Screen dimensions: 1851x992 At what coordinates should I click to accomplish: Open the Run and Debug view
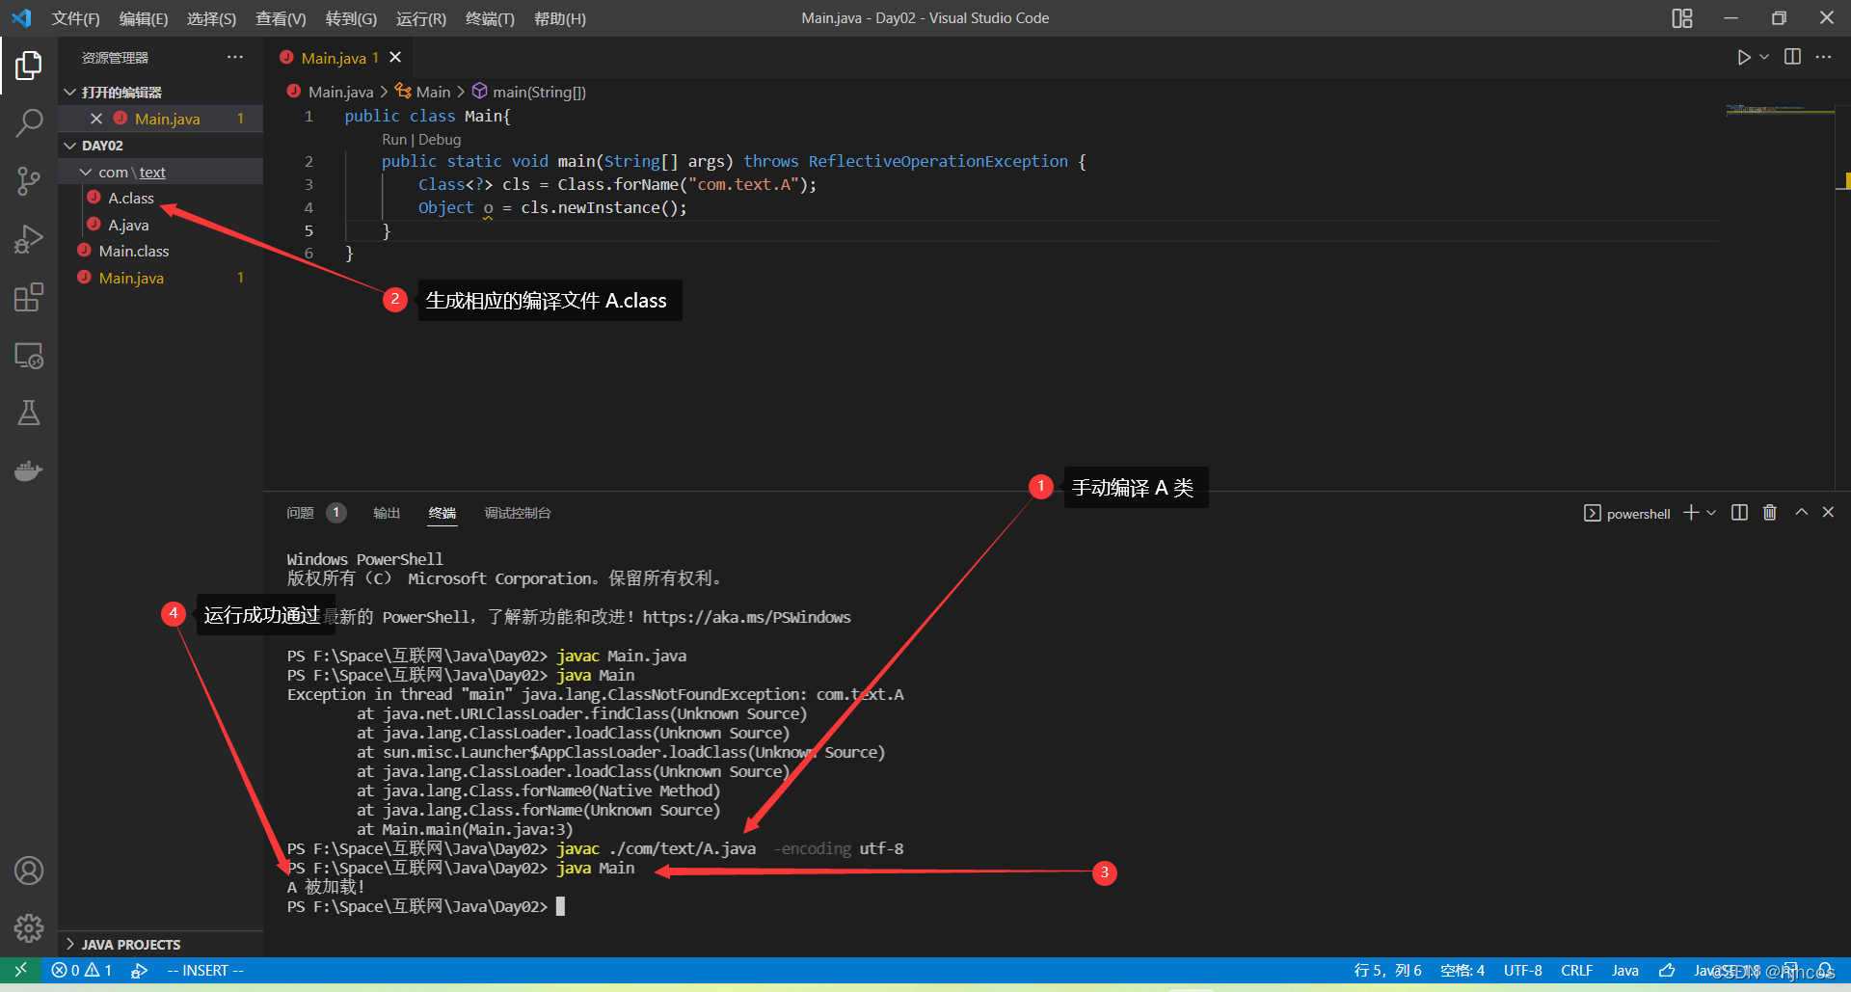(x=29, y=239)
